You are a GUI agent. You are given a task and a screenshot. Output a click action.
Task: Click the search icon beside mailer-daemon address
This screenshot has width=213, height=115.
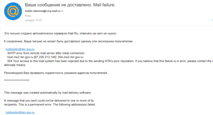(62, 11)
